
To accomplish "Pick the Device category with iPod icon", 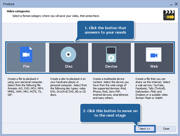I will tap(111, 57).
